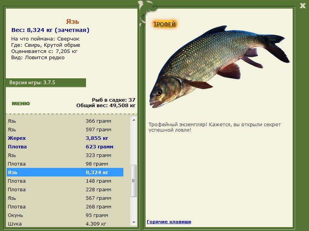Click the ТРОФЕЙ badge

[x=164, y=24]
